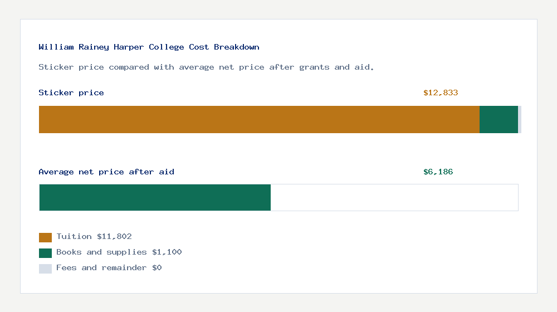557x312 pixels.
Task: Click Books and supplies $1,100 legend text
Action: pos(119,252)
